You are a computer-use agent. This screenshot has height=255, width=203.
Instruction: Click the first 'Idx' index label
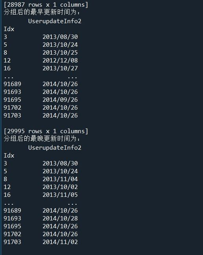coord(9,29)
